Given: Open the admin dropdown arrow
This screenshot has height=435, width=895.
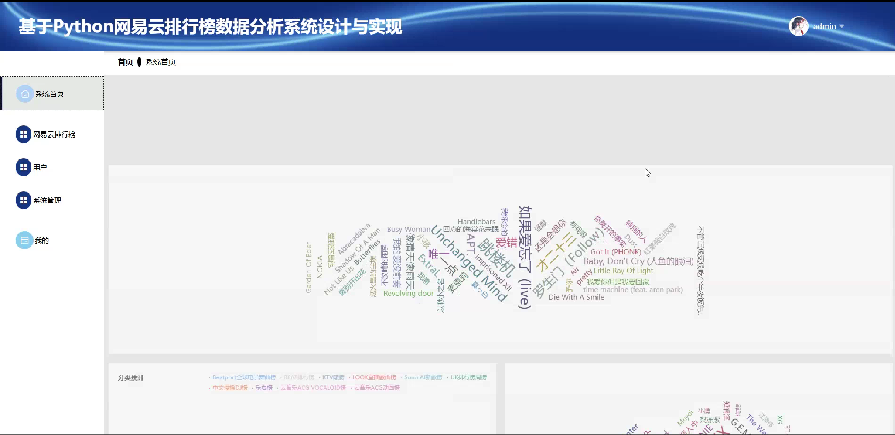Looking at the screenshot, I should [842, 27].
